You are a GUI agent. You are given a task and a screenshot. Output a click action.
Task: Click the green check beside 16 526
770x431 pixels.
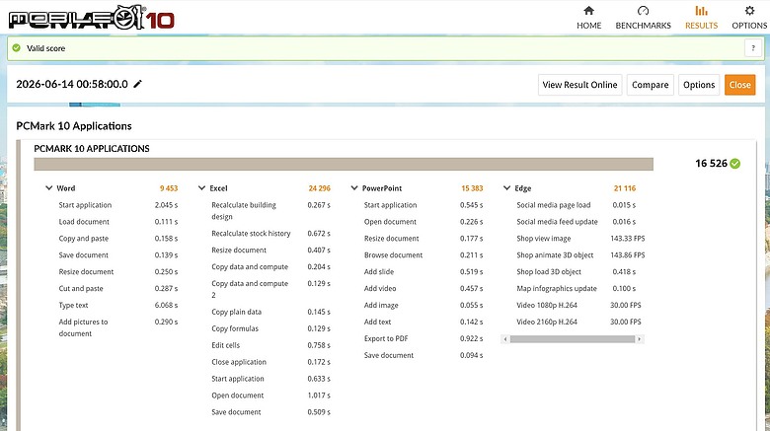735,164
